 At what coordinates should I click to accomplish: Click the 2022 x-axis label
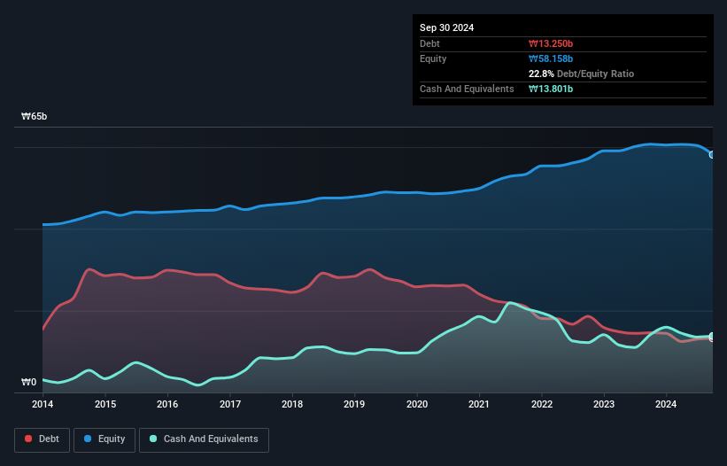[x=542, y=404]
